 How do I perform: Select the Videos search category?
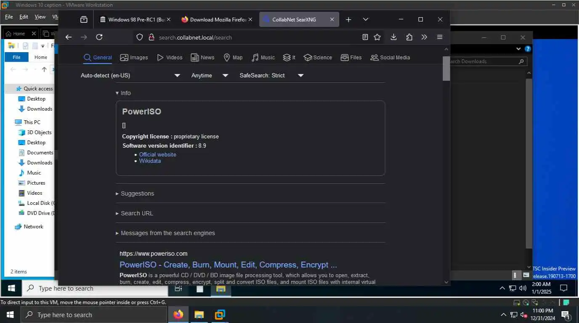pyautogui.click(x=169, y=58)
